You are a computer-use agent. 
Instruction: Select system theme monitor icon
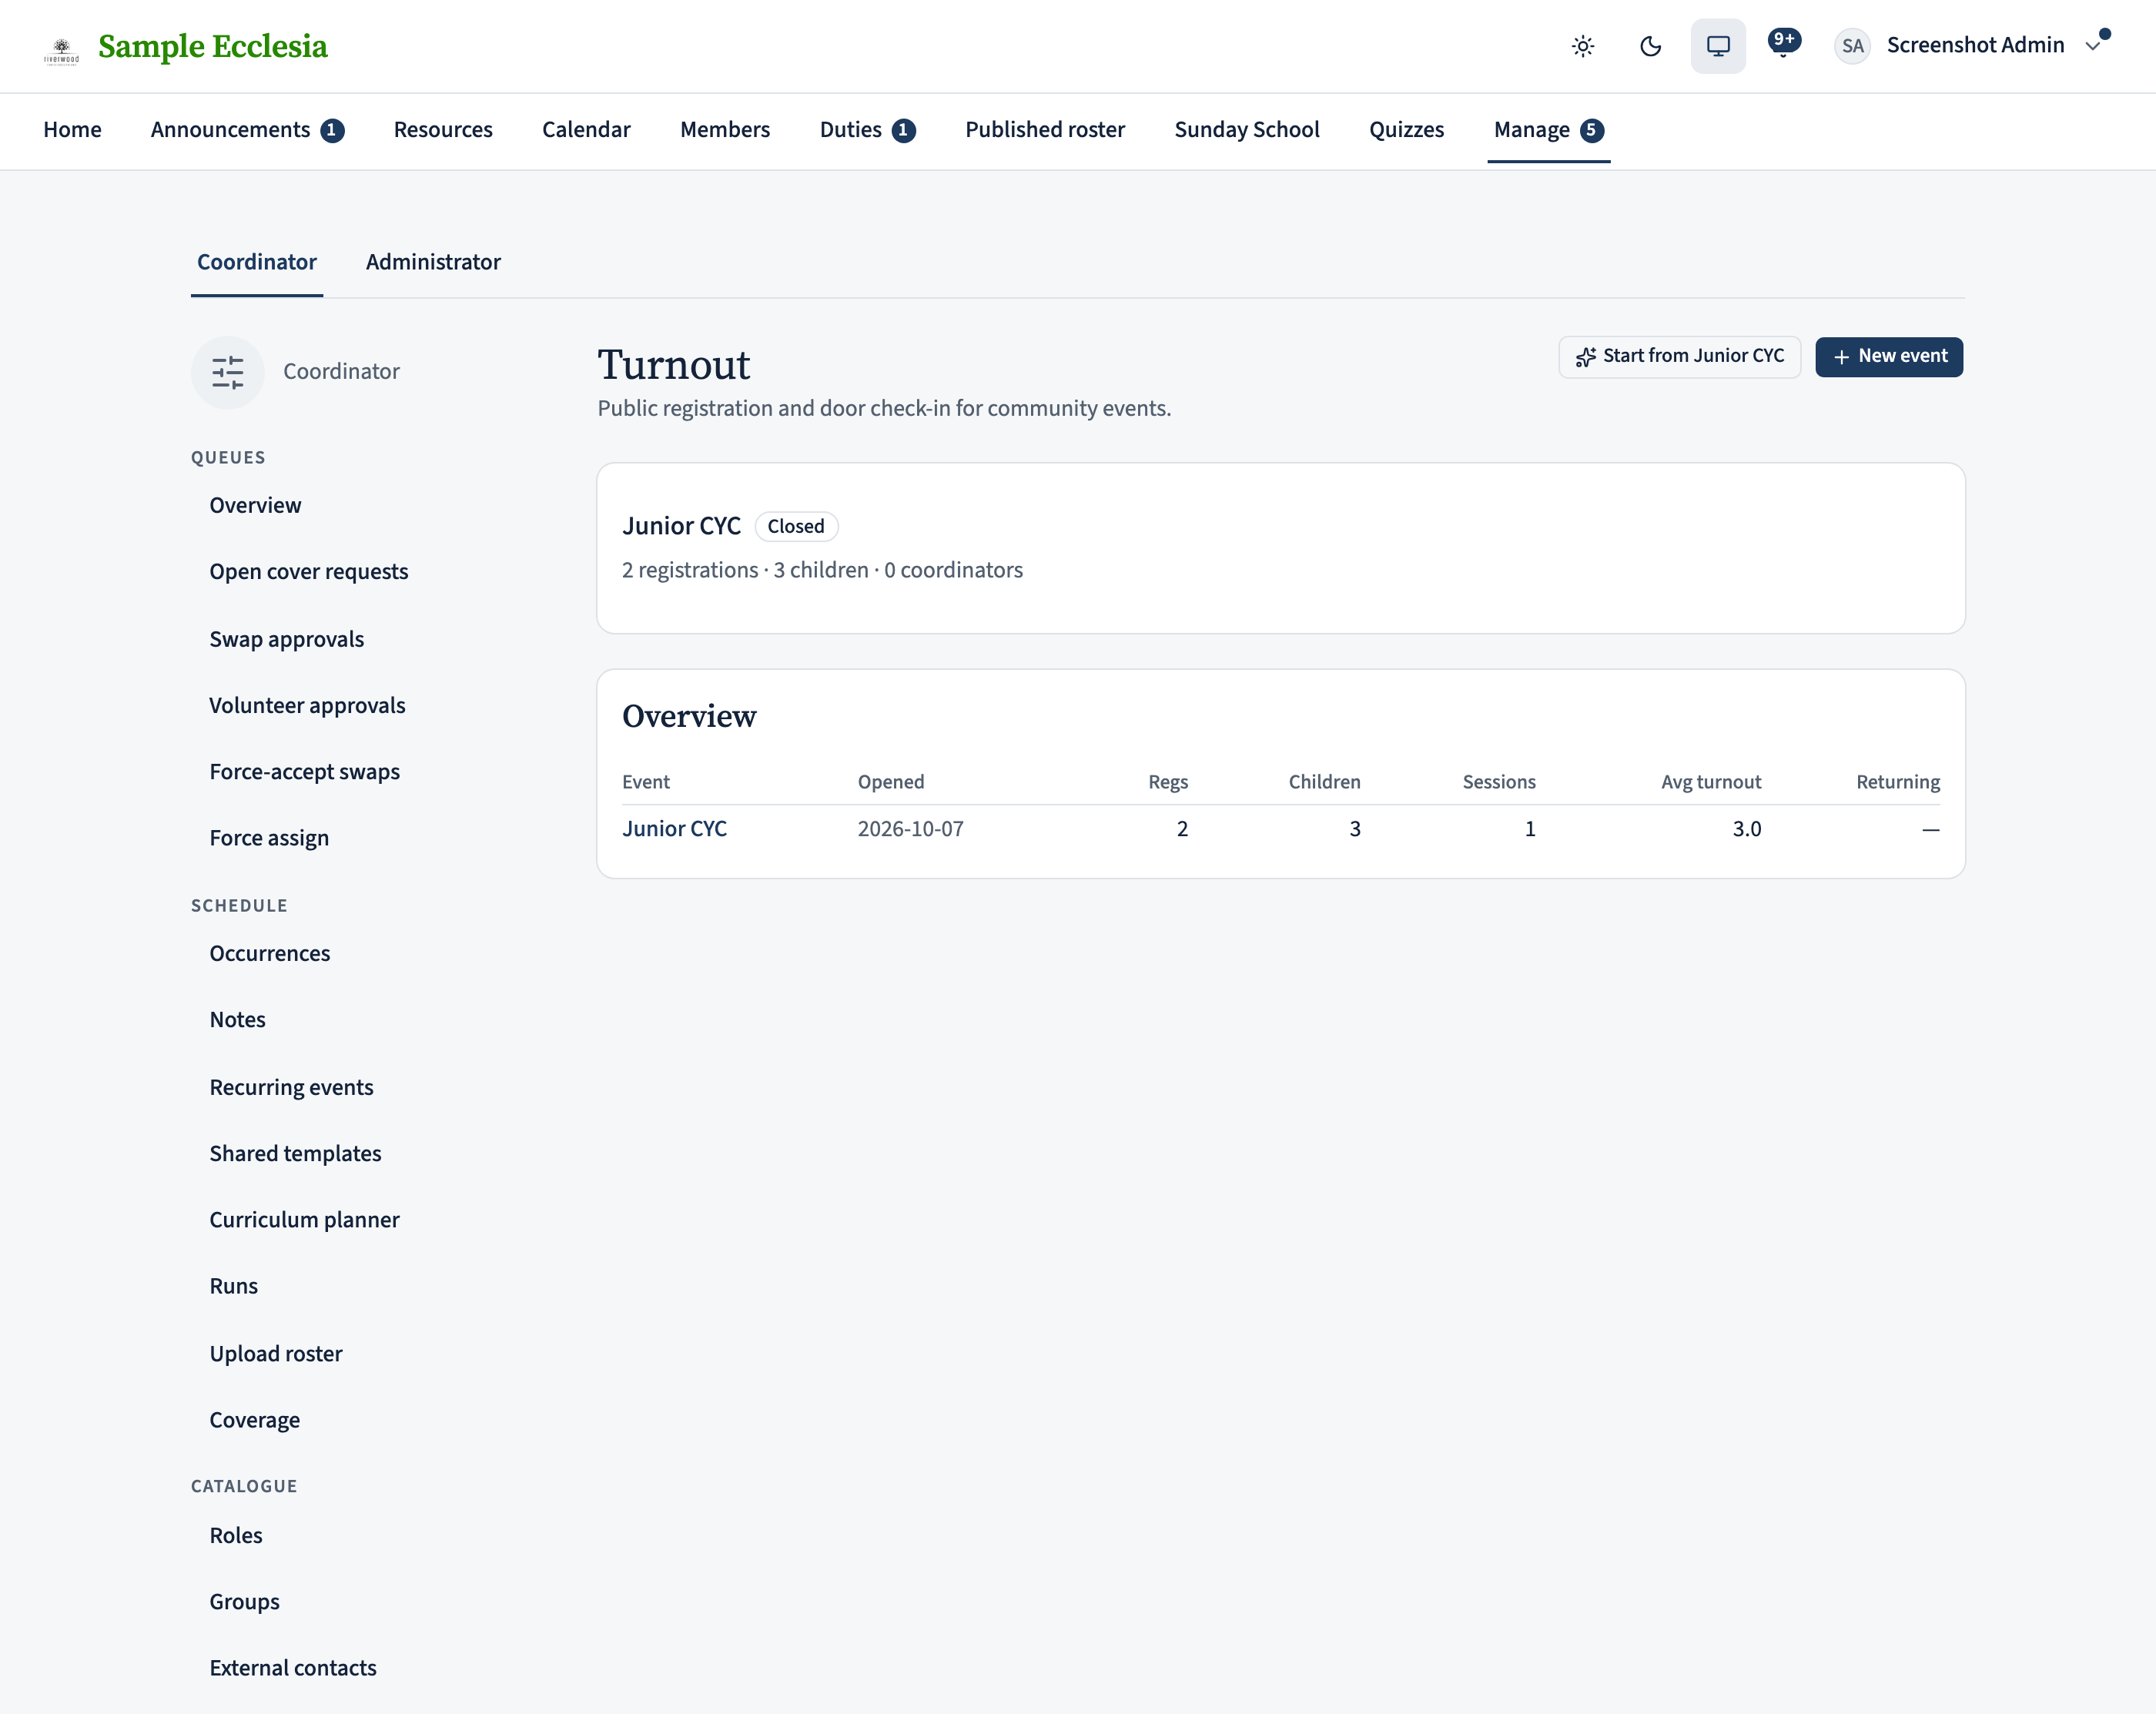point(1718,46)
